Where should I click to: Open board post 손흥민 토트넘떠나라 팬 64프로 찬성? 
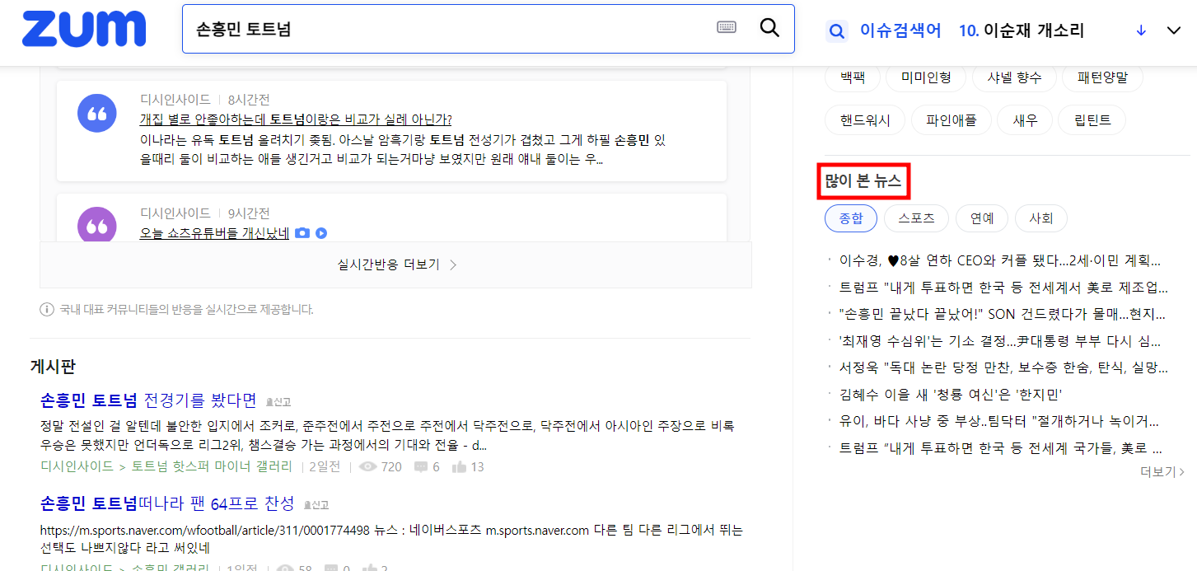[167, 503]
